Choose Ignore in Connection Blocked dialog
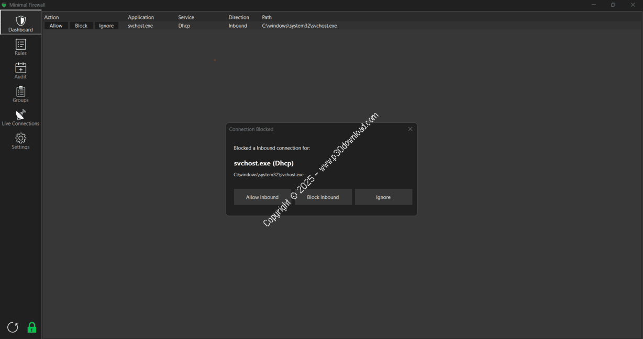The height and width of the screenshot is (339, 643). (x=383, y=197)
